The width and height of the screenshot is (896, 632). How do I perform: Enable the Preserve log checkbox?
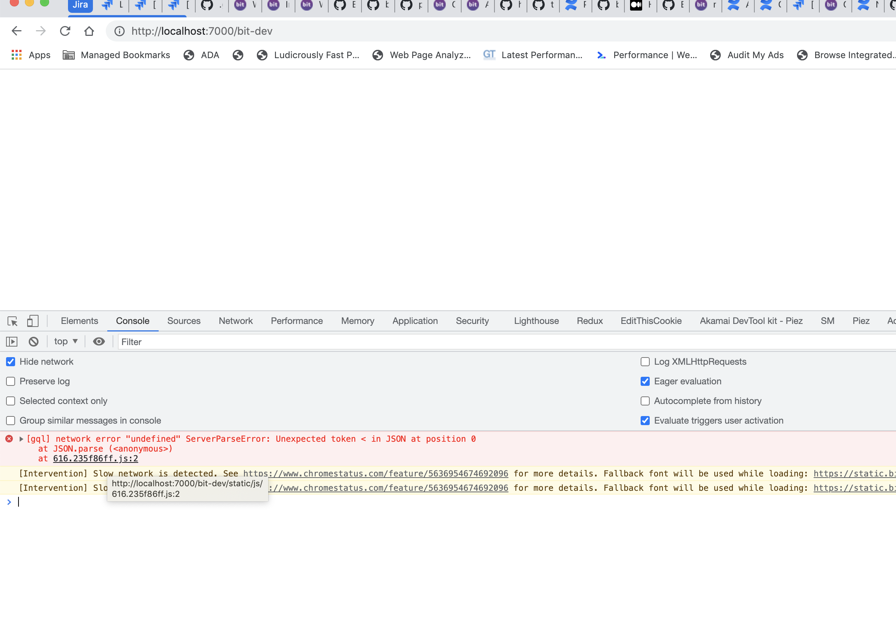click(11, 381)
